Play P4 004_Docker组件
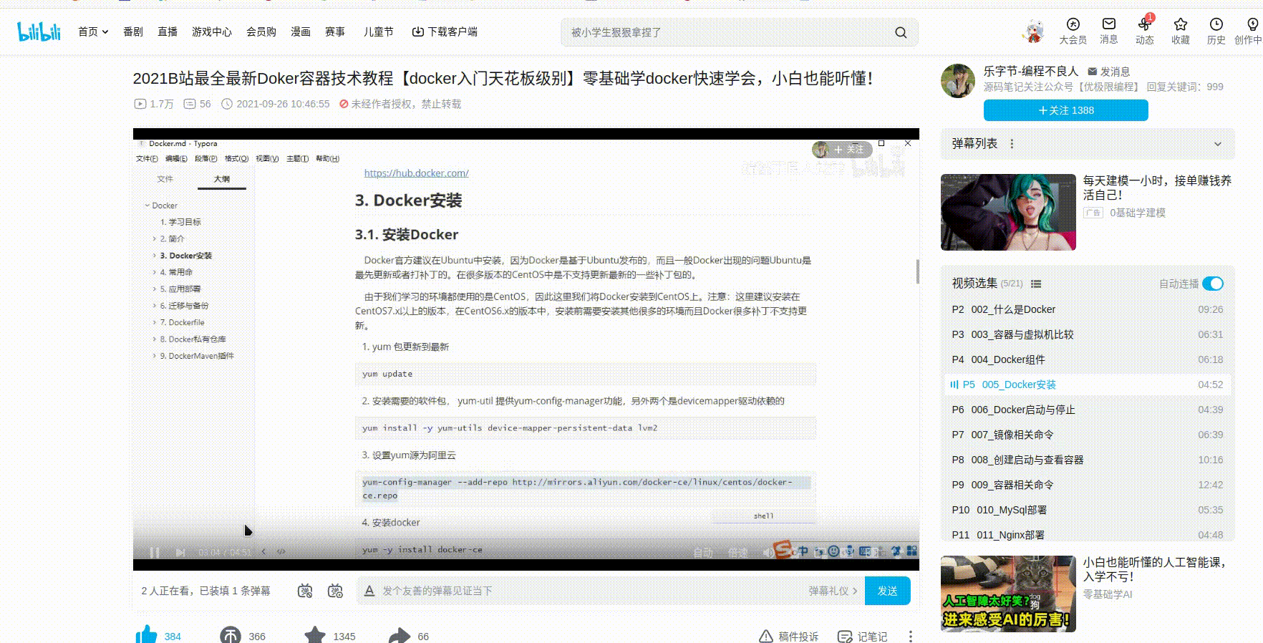Image resolution: width=1263 pixels, height=643 pixels. pyautogui.click(x=1088, y=359)
